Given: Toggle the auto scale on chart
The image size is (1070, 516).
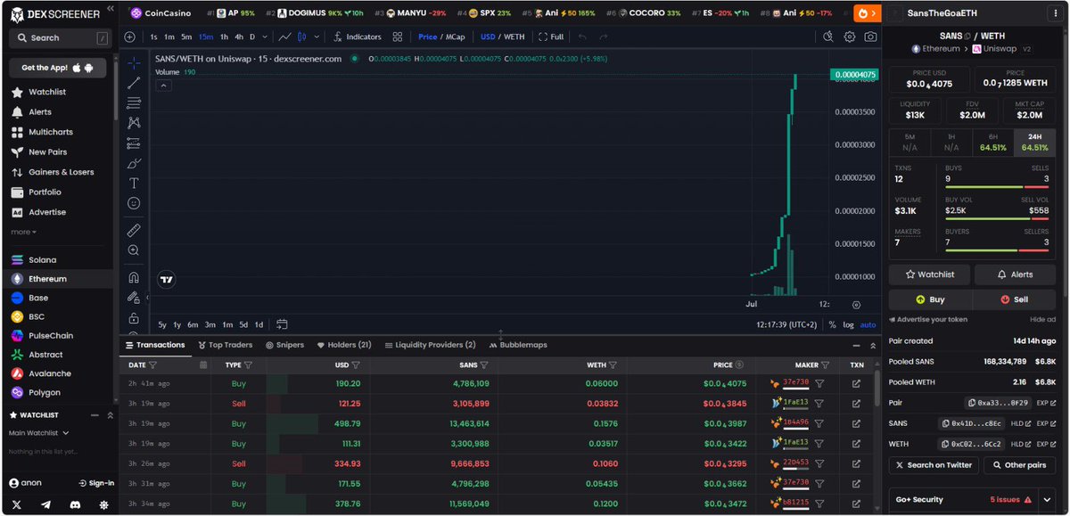Looking at the screenshot, I should pos(868,325).
